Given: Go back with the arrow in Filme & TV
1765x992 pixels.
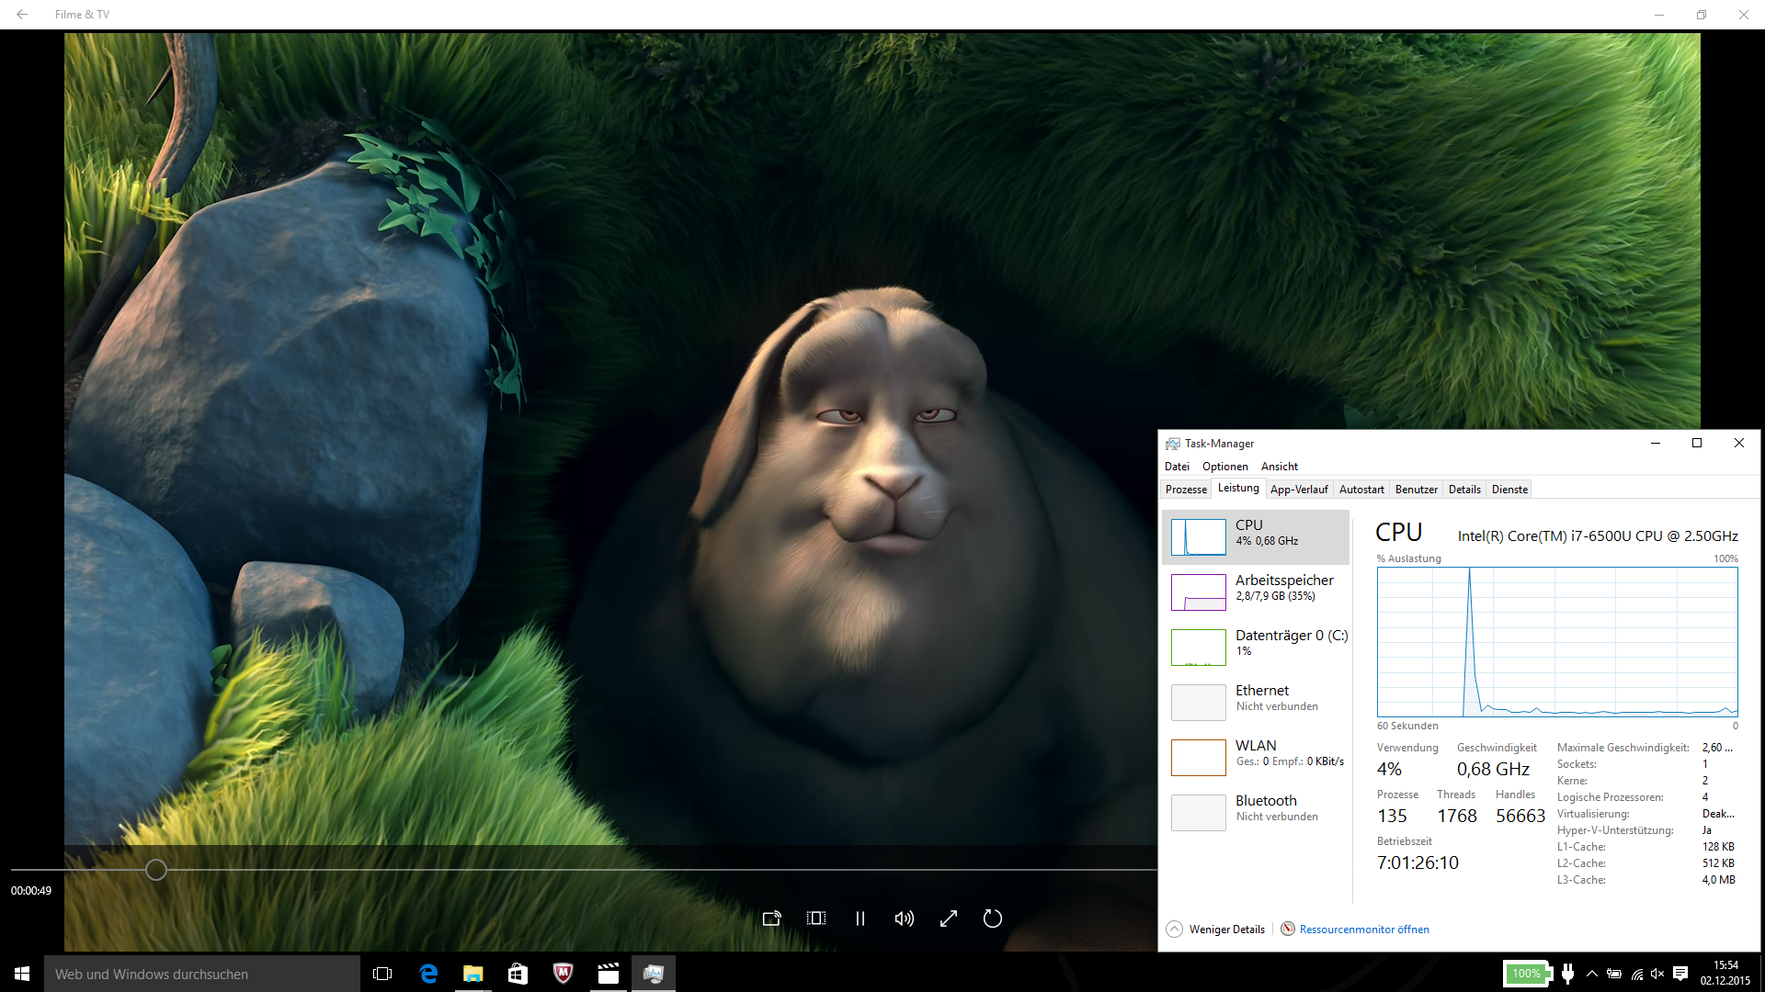Looking at the screenshot, I should [x=22, y=15].
